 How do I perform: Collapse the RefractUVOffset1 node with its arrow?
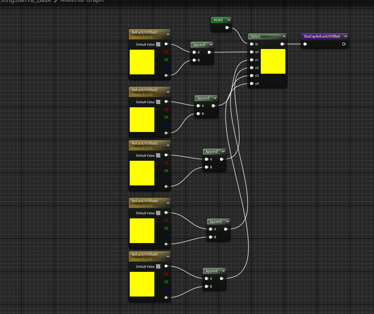coord(168,34)
